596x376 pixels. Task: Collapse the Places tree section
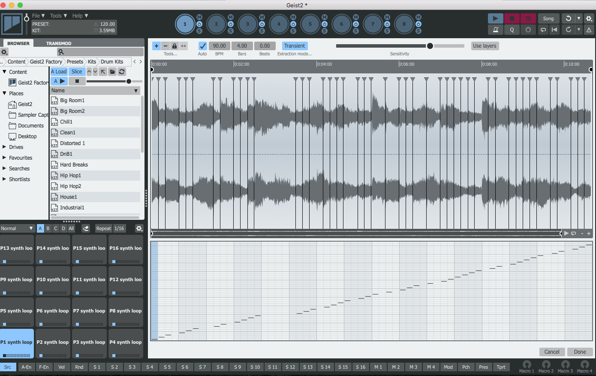[x=4, y=93]
